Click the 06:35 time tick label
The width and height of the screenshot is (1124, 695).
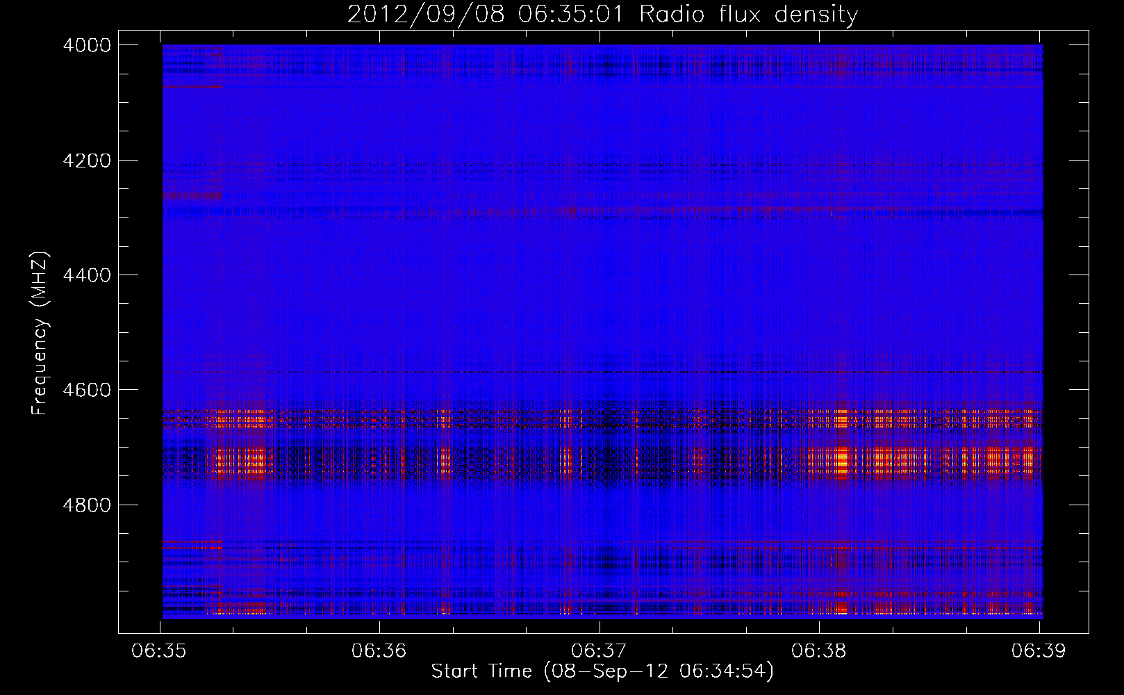tap(159, 651)
